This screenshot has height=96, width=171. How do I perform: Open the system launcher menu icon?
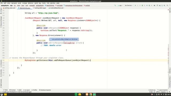(x=2, y=94)
